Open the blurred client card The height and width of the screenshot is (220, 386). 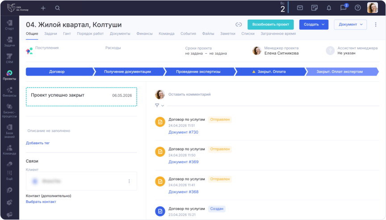[81, 181]
